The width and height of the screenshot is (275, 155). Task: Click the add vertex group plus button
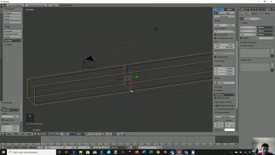tap(272, 50)
